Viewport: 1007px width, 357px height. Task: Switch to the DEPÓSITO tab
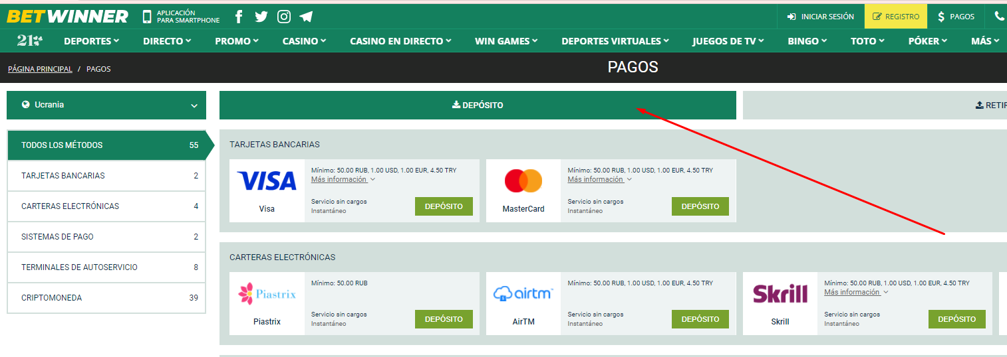click(x=478, y=105)
